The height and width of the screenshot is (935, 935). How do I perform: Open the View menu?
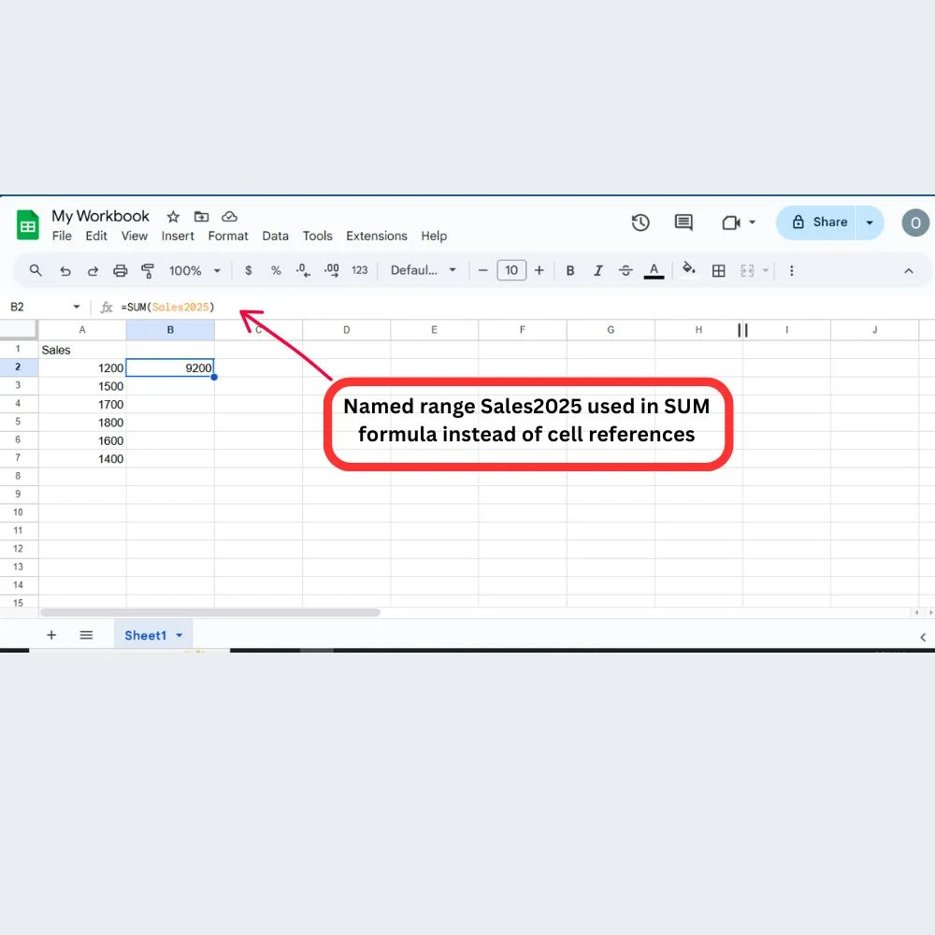[x=134, y=237]
